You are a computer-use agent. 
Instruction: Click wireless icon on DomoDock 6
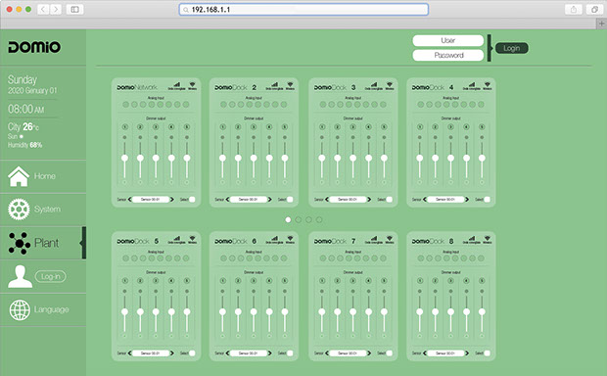[290, 238]
